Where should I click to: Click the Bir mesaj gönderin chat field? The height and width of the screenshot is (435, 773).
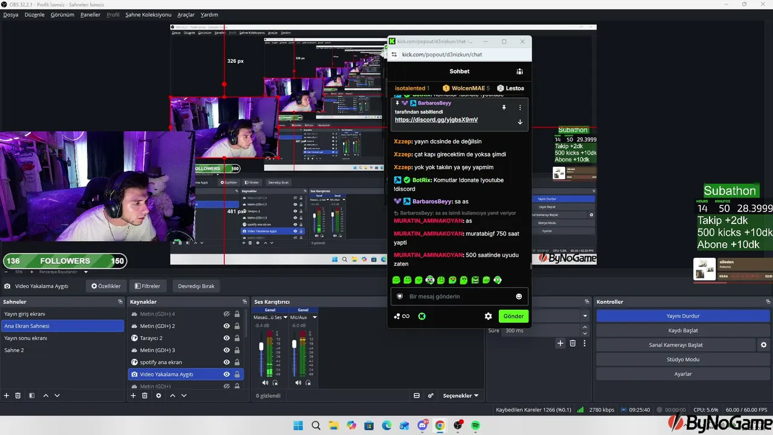coord(459,297)
